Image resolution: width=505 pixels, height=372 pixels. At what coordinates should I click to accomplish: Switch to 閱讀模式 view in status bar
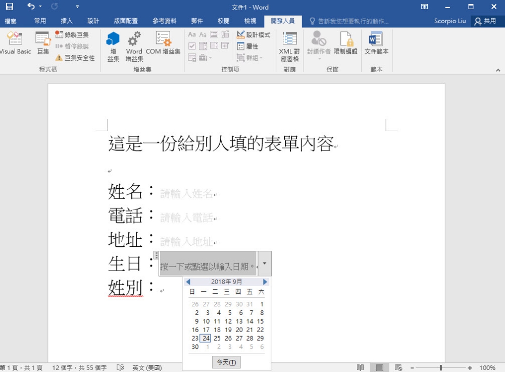[359, 367]
